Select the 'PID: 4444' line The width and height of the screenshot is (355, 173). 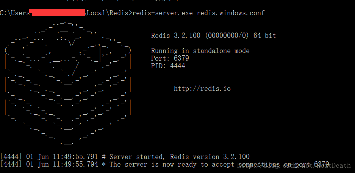[x=168, y=66]
